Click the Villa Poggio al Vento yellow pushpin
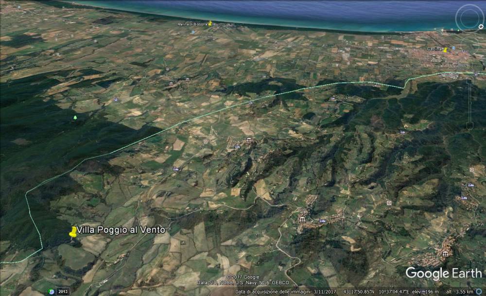486x296 pixels. click(x=73, y=232)
